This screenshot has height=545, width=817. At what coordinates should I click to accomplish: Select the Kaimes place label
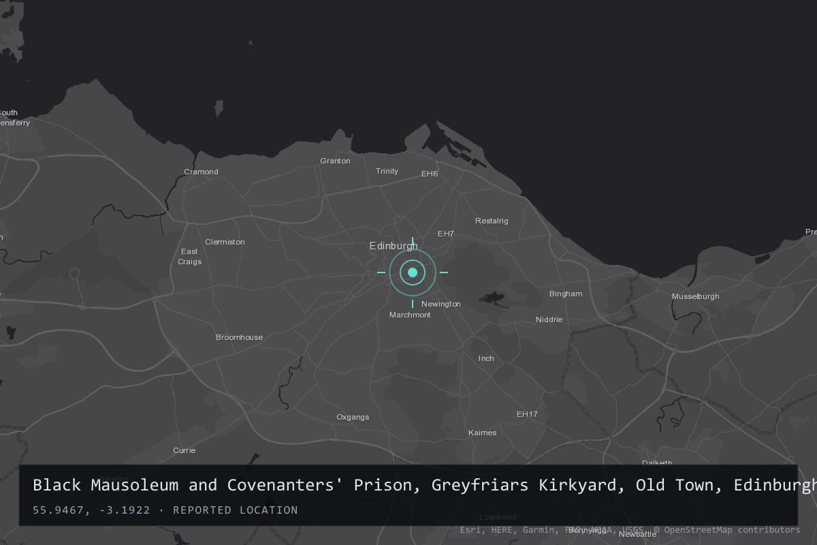(x=483, y=433)
